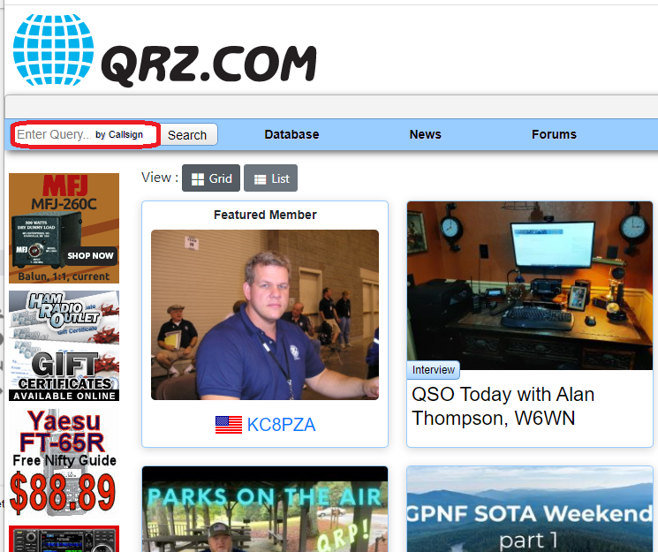Viewport: 658px width, 552px height.
Task: Click the US flag beside KC8PZA
Action: 229,425
